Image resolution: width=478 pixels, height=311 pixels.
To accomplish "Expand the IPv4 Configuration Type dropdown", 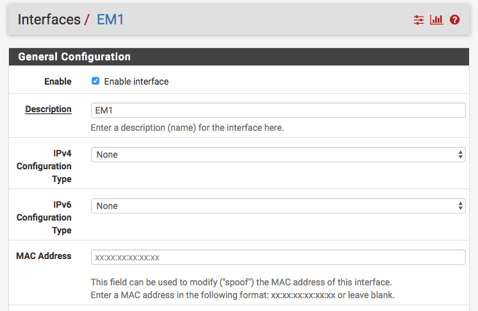I will (278, 155).
